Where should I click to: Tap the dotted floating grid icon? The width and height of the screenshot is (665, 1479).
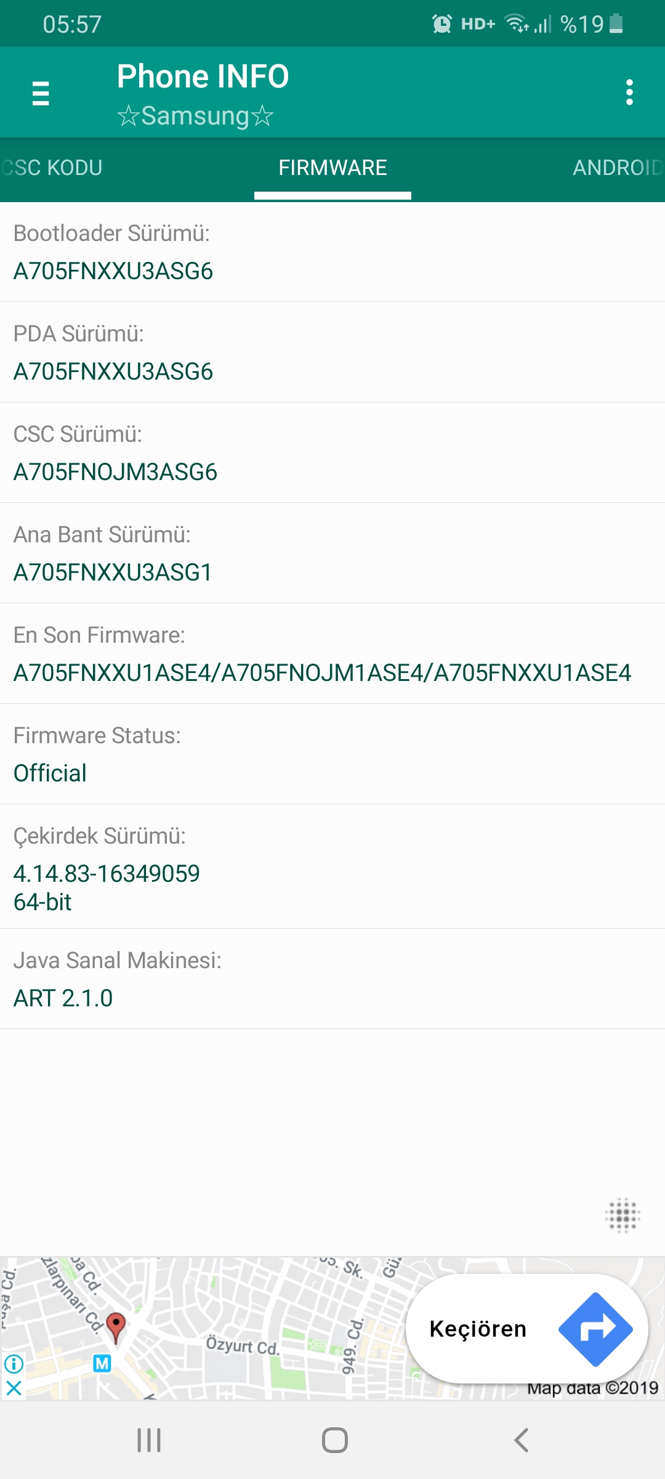pos(623,1215)
